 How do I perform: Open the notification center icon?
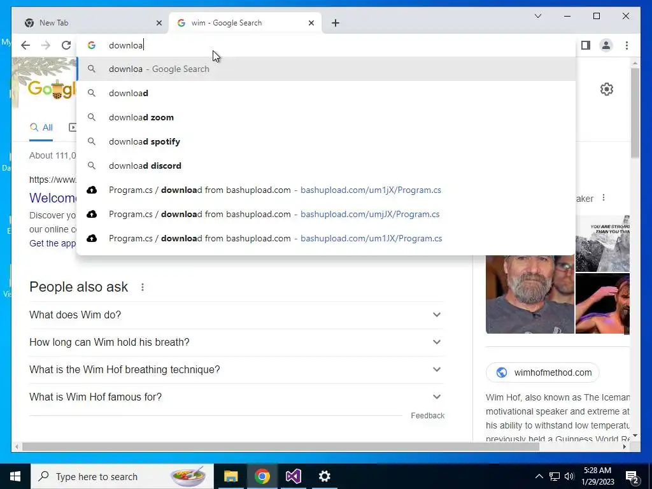point(632,476)
